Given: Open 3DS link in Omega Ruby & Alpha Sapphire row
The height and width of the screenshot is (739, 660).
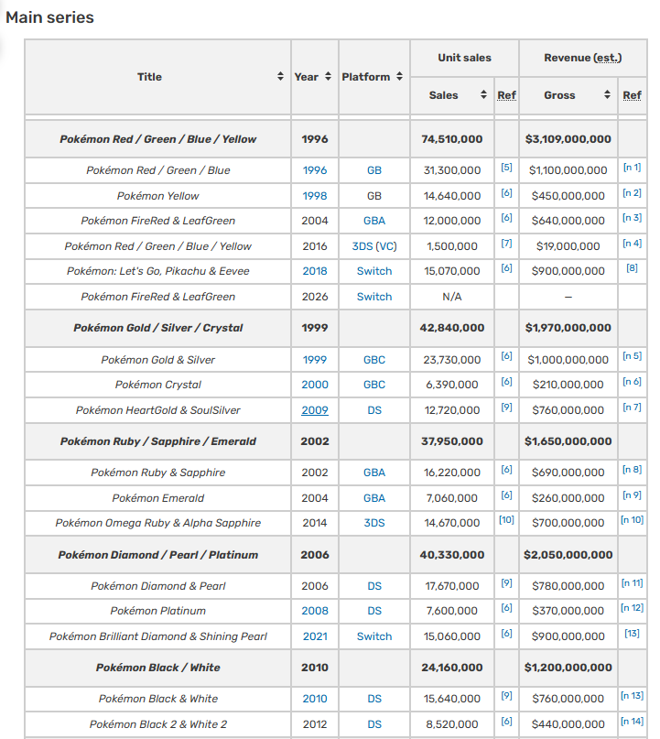Looking at the screenshot, I should point(374,523).
